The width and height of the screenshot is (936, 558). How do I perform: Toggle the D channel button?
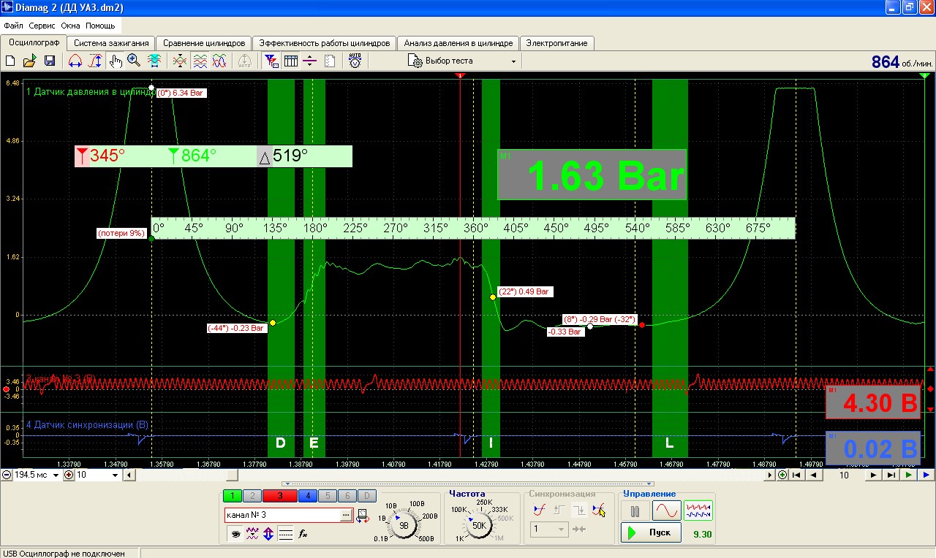point(366,496)
